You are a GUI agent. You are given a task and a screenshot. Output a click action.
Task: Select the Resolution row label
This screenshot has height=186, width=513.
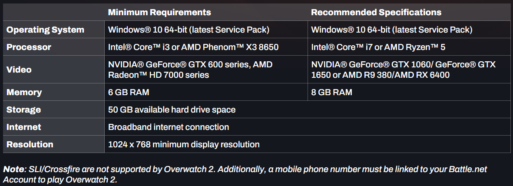[30, 144]
